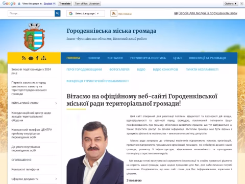The width and height of the screenshot is (245, 184).
Task: Click the Вітаємо на офіційному веб-сайті heading
Action: (142, 100)
